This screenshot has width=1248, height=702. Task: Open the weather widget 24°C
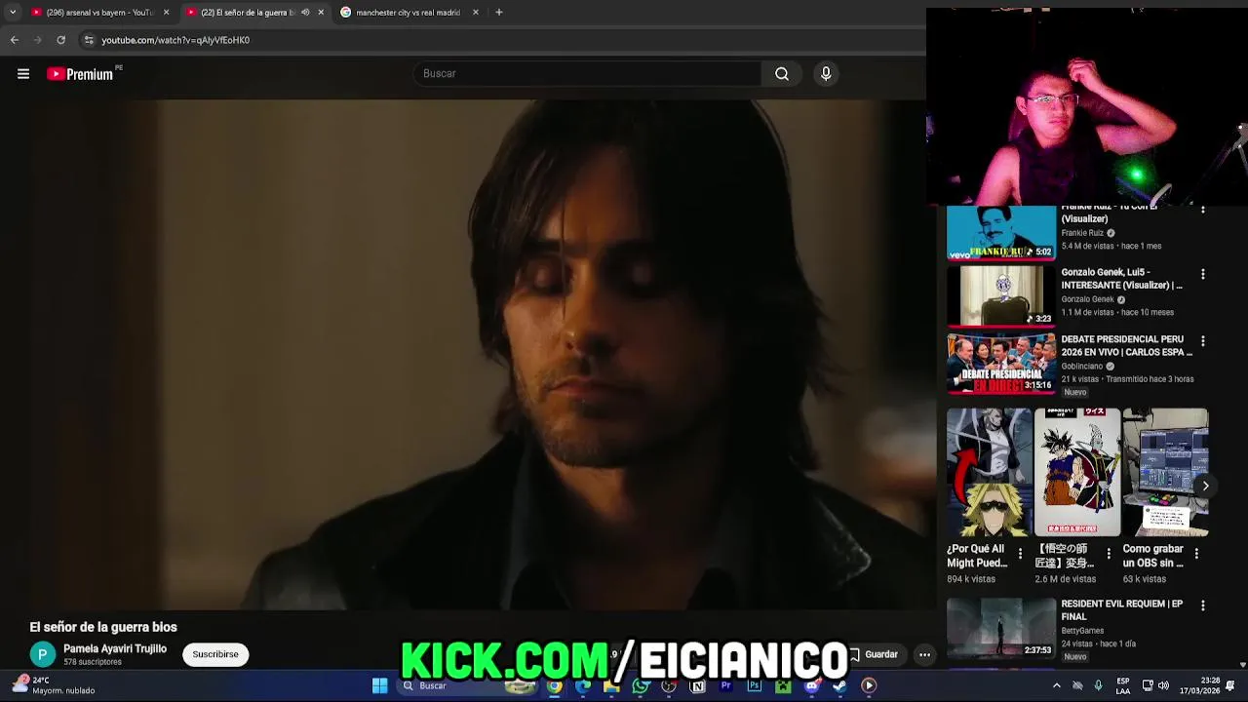click(x=54, y=685)
